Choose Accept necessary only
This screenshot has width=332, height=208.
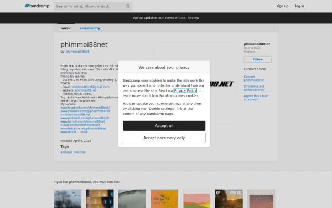(164, 138)
